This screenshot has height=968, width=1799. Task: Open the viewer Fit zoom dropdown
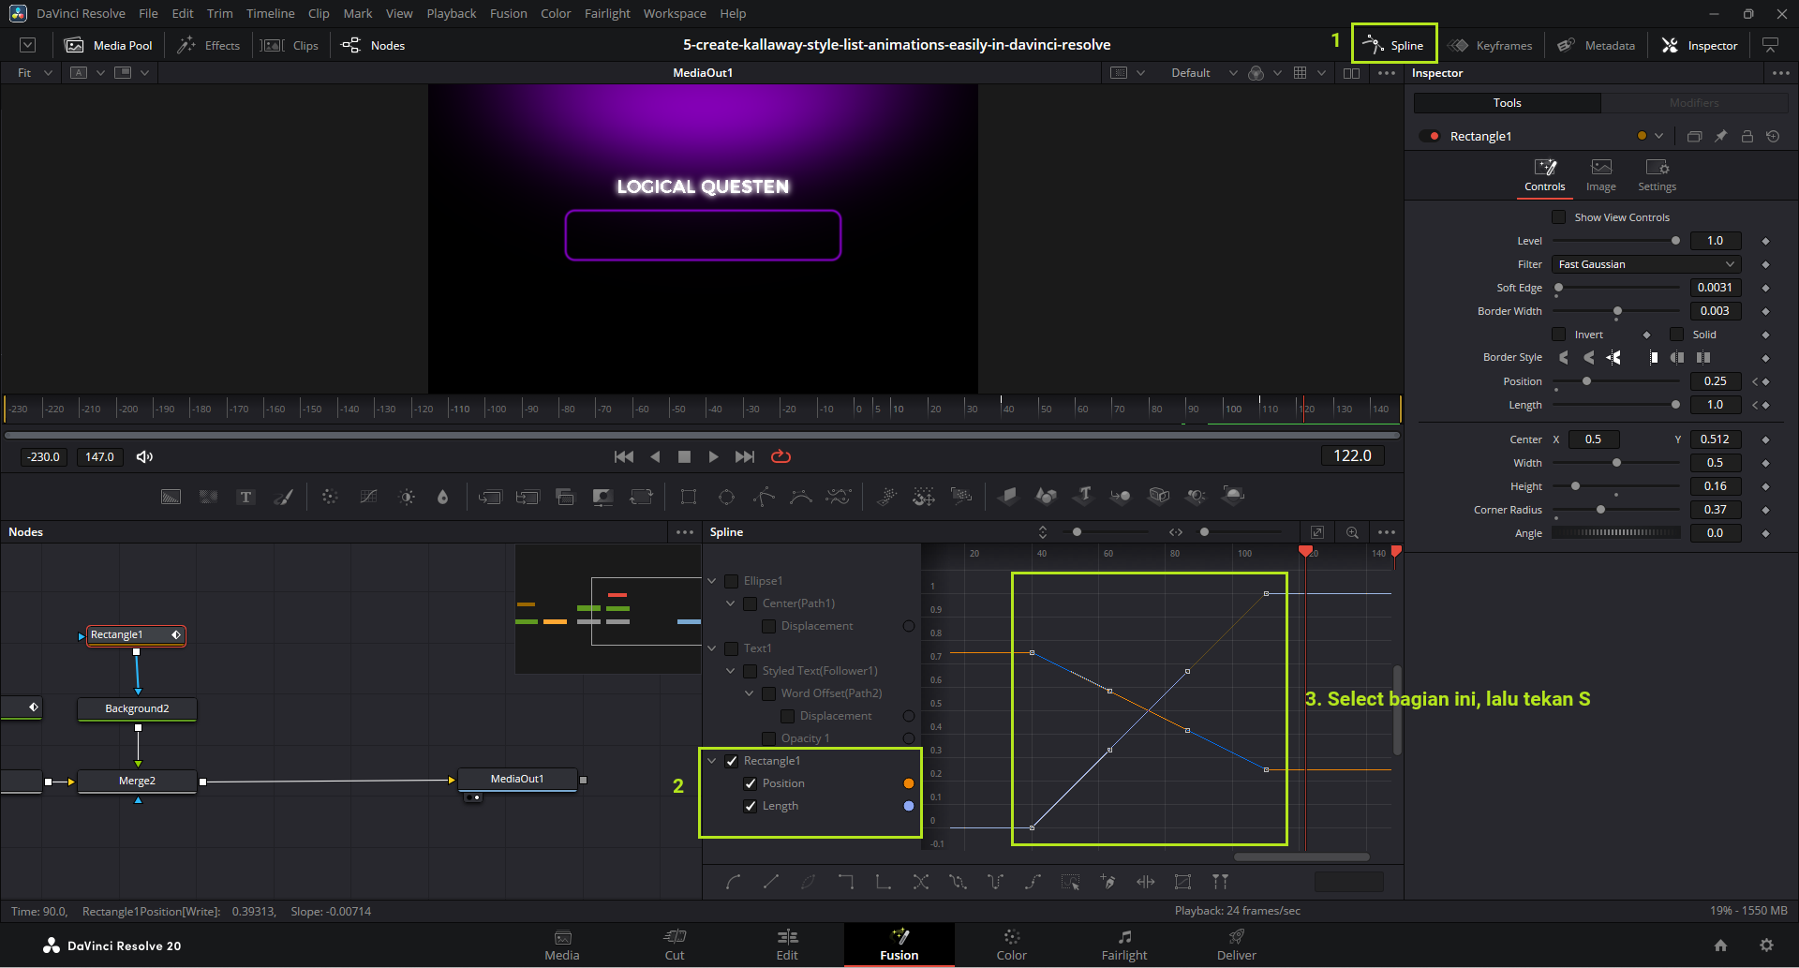(x=34, y=73)
